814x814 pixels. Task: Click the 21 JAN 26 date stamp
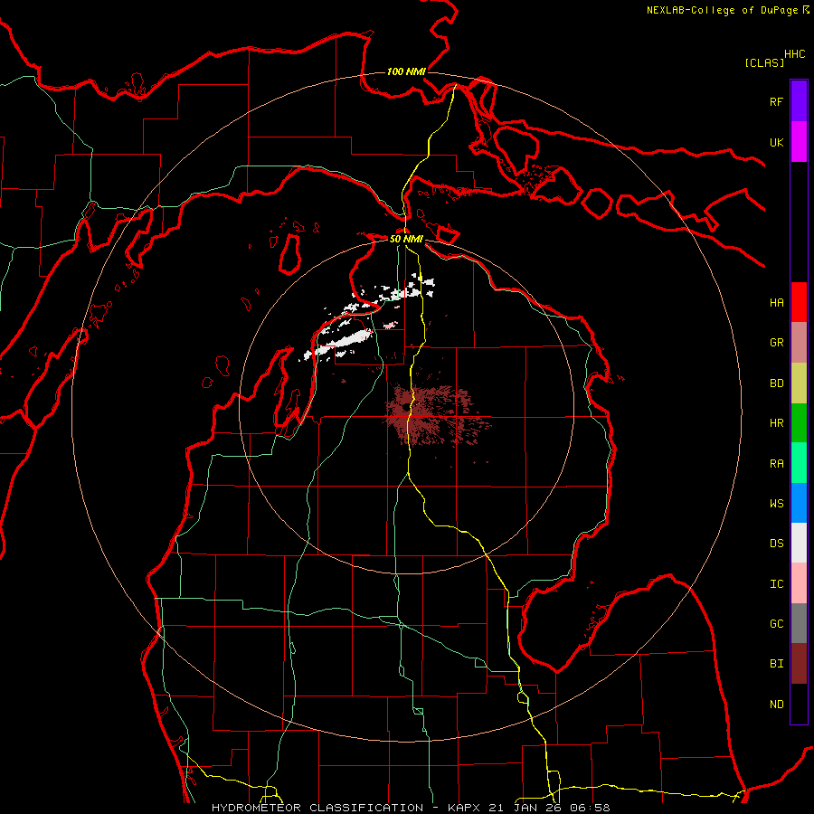[x=525, y=808]
